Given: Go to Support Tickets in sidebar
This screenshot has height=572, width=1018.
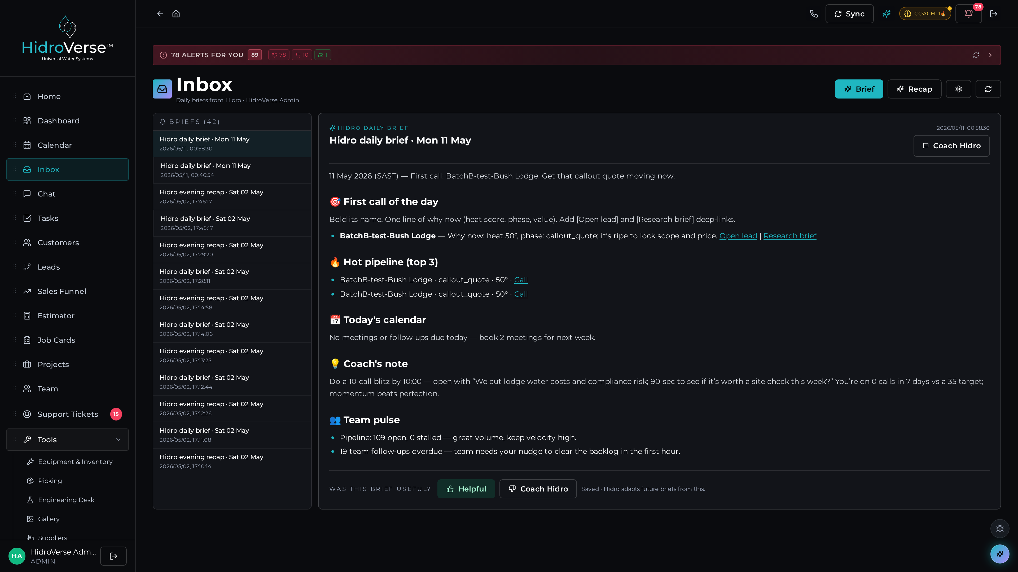Looking at the screenshot, I should (x=68, y=414).
